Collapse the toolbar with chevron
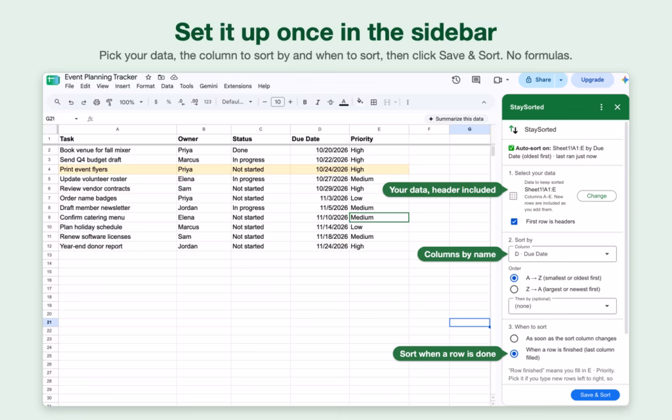This screenshot has height=420, width=672. pyautogui.click(x=484, y=102)
